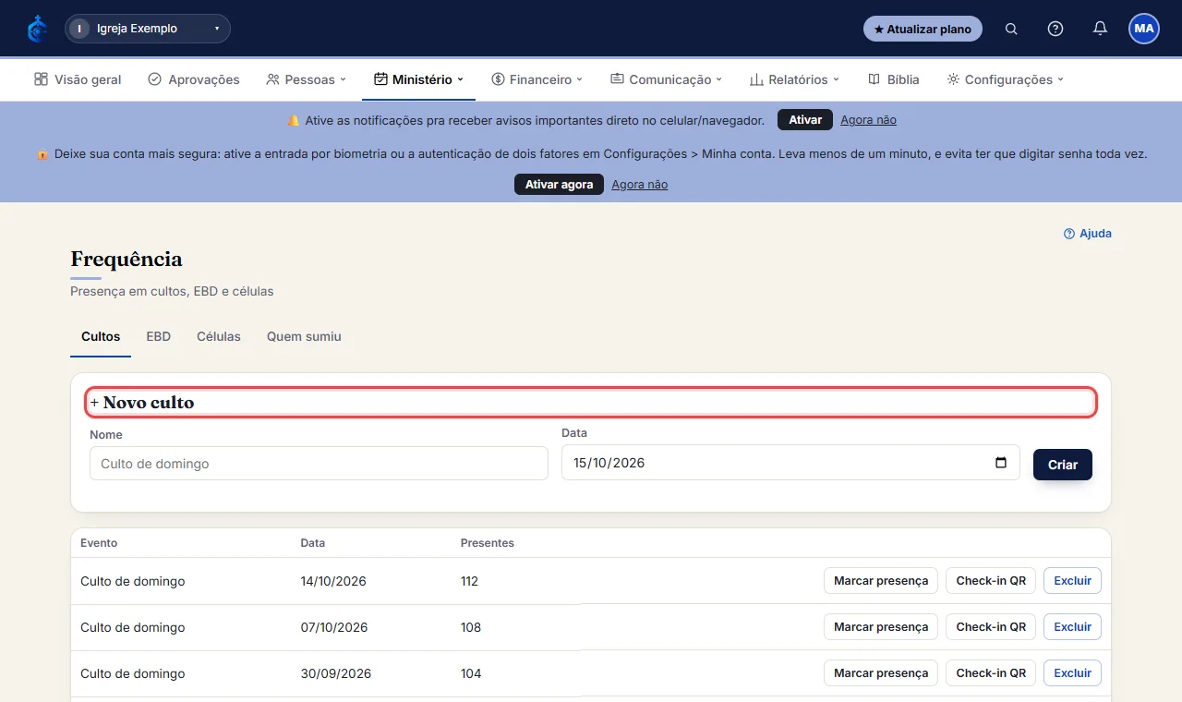Open the date picker calendar icon
Screen dimensions: 1182x702
(x=1001, y=463)
